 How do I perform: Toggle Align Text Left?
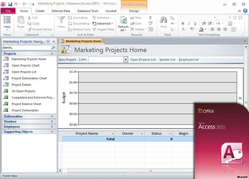pos(212,29)
